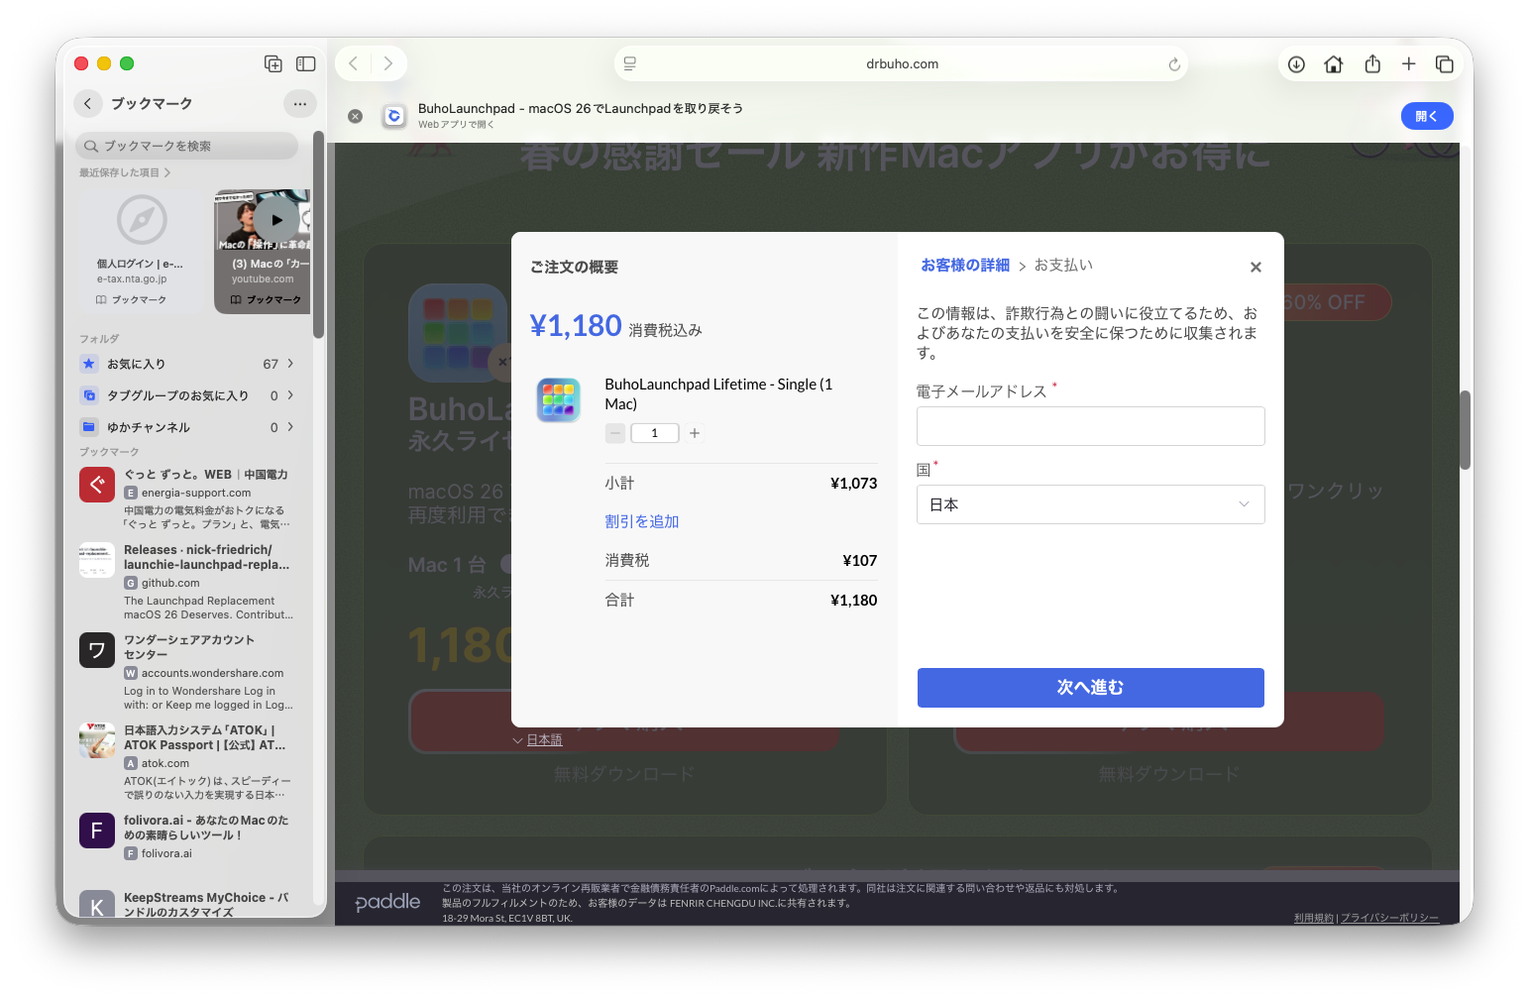Open a new tab with plus icon

(1408, 64)
